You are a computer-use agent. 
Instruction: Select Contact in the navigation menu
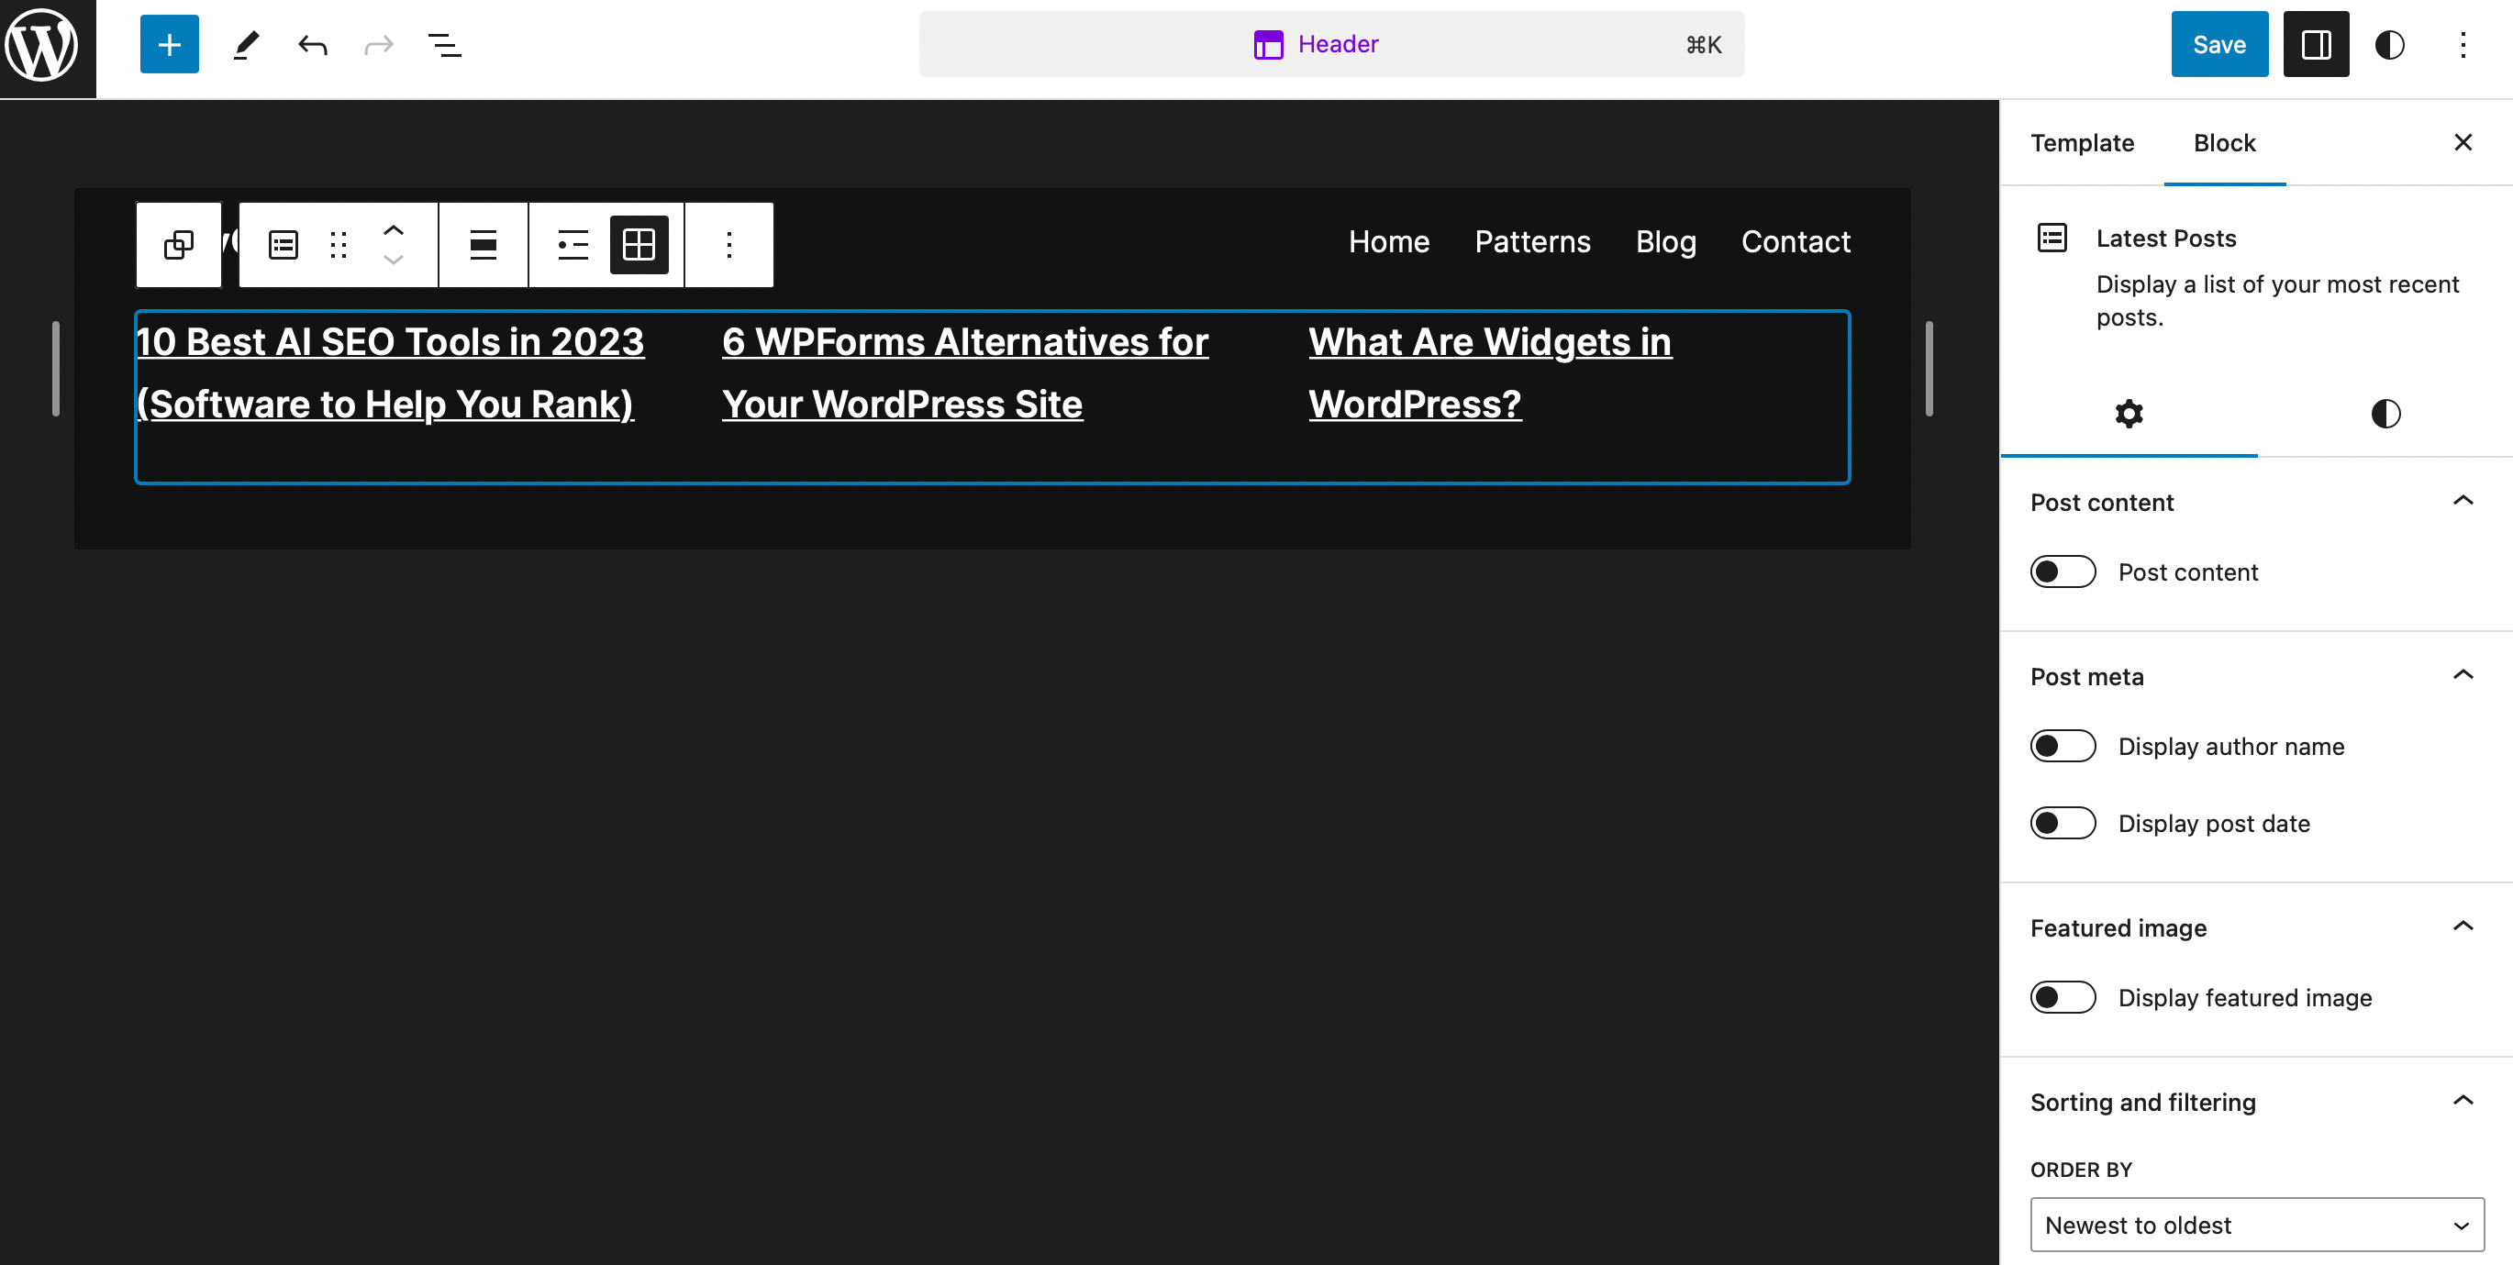(1796, 241)
